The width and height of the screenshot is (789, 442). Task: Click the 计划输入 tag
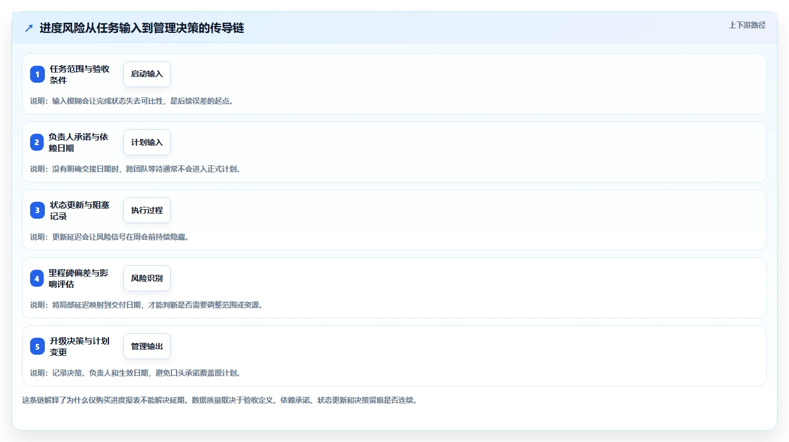pyautogui.click(x=147, y=142)
